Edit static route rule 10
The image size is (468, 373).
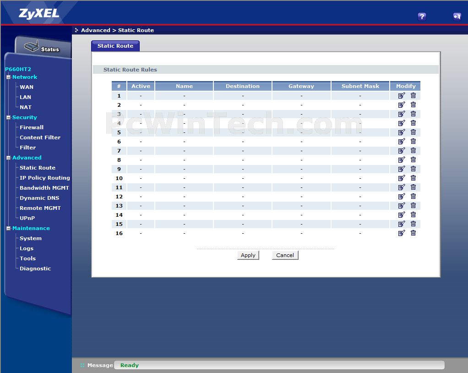[x=402, y=178]
